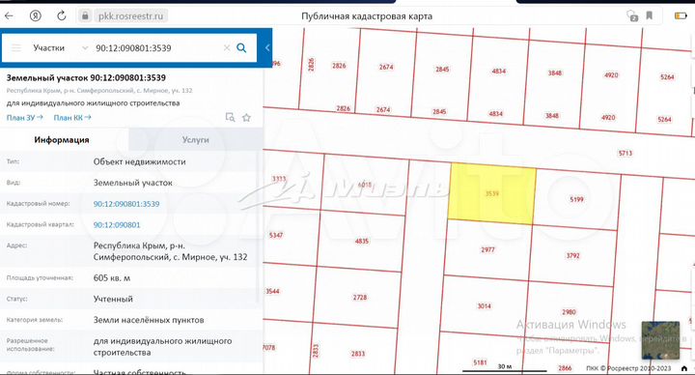Click parcel 2728 on the map
695x375 pixels.
(360, 298)
